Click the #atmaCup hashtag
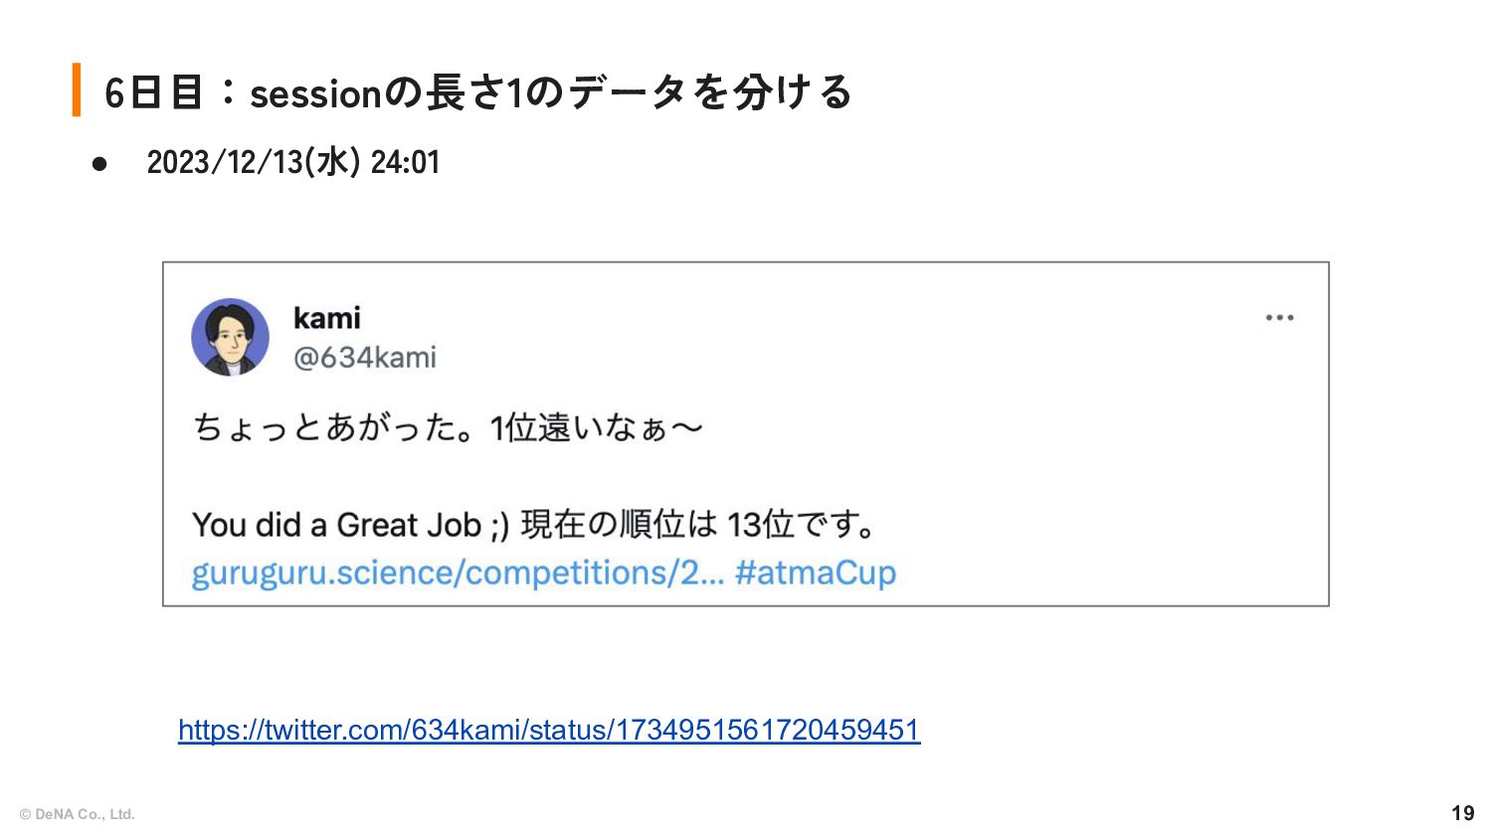The width and height of the screenshot is (1492, 839). pos(816,574)
